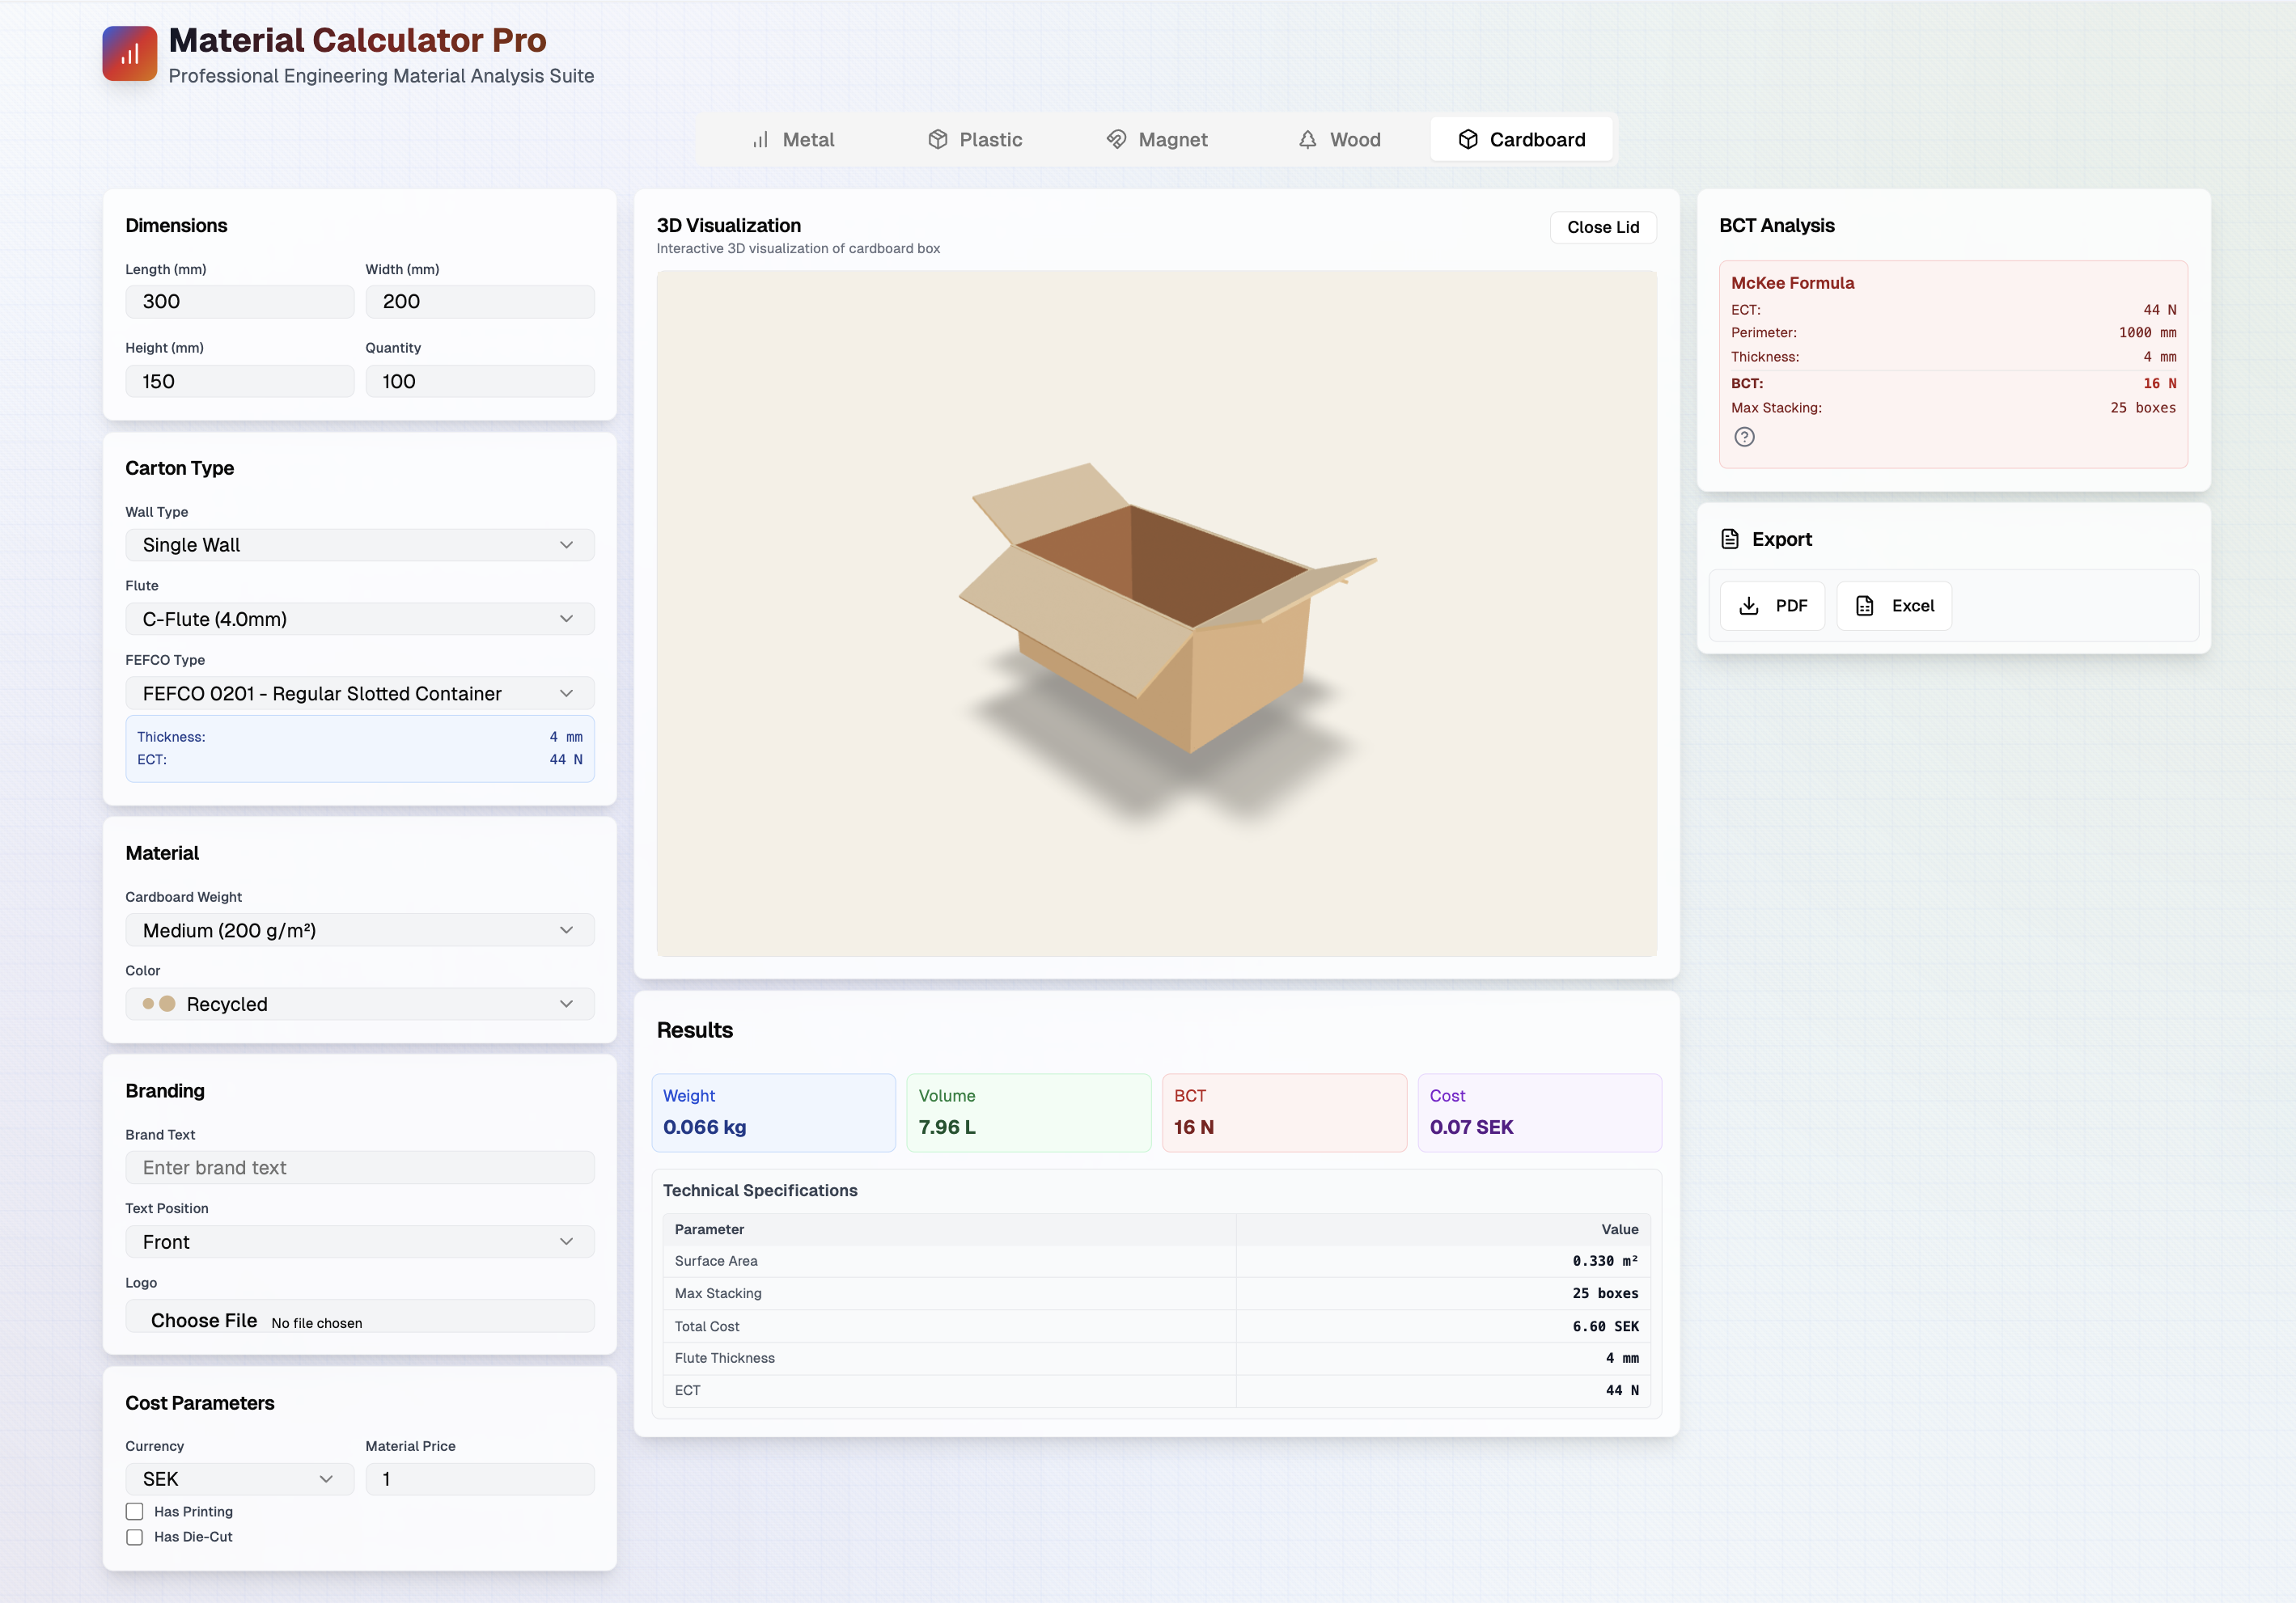Click the Plastic material icon
The height and width of the screenshot is (1603, 2296).
click(938, 140)
